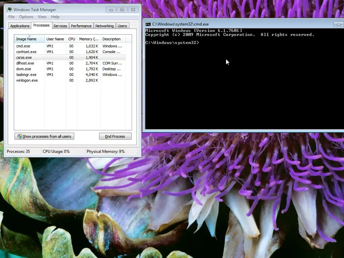The image size is (344, 258).
Task: Click the Task Manager title bar icon
Action: coord(9,10)
